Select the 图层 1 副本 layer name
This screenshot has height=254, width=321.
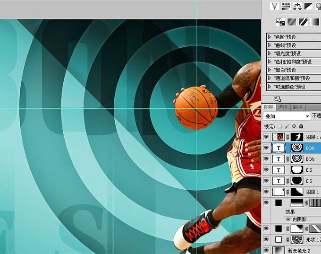click(x=313, y=137)
